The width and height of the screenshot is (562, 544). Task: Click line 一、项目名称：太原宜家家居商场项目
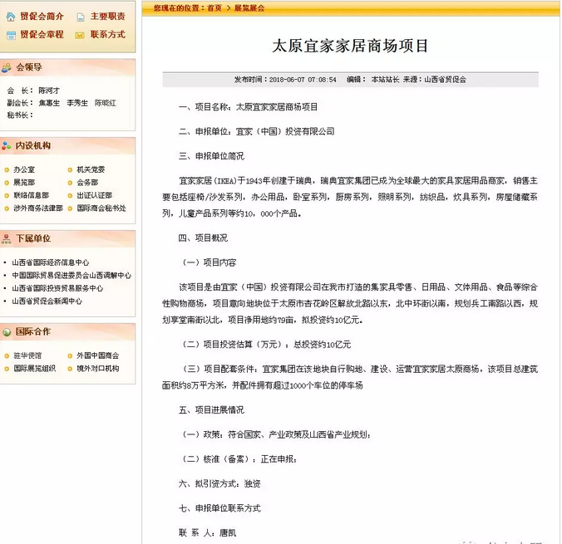(248, 107)
